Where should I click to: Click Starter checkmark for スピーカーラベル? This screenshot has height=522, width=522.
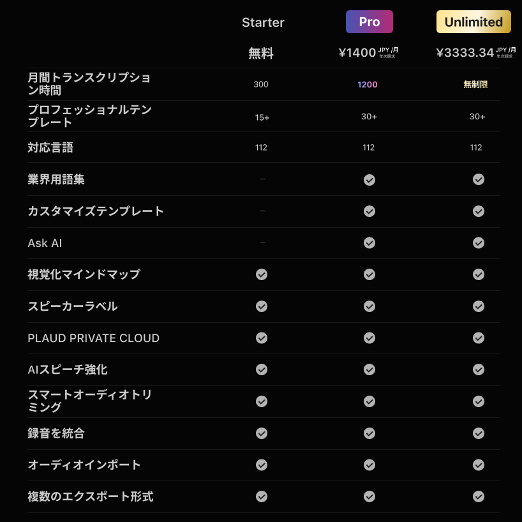coord(262,306)
